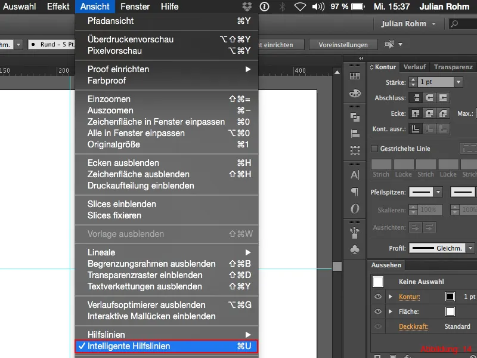
Task: Open the Symbols panel icon
Action: click(355, 249)
